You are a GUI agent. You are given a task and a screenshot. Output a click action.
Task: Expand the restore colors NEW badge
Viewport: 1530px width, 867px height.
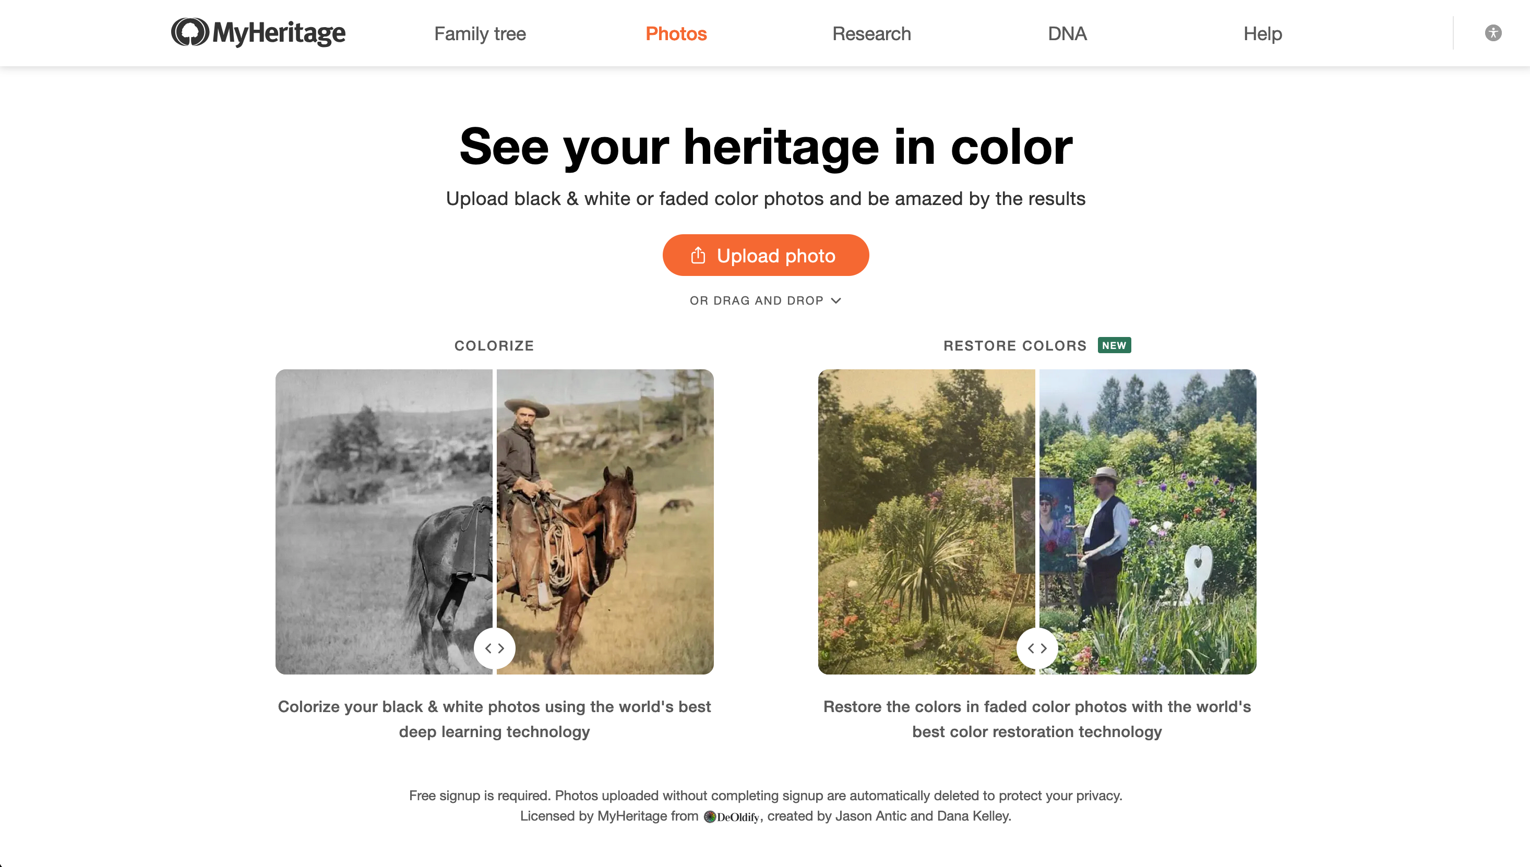tap(1113, 345)
